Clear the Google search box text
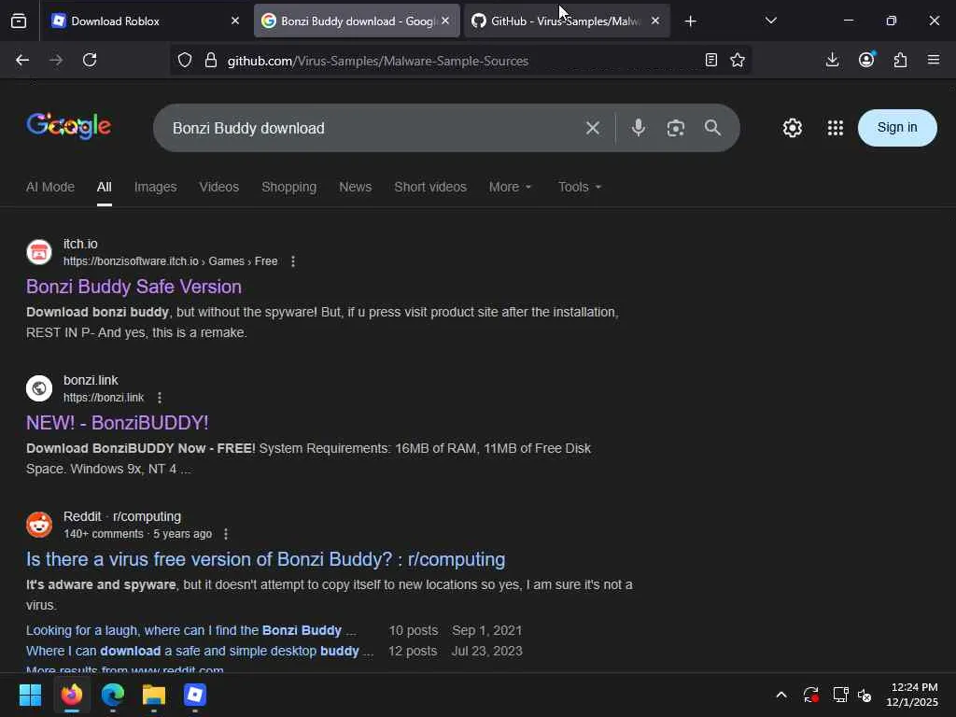 pyautogui.click(x=593, y=128)
